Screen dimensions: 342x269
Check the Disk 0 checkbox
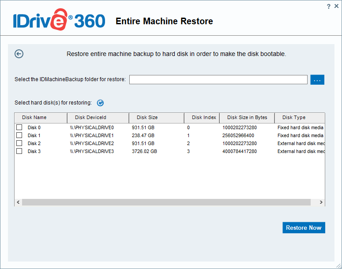tap(19, 127)
